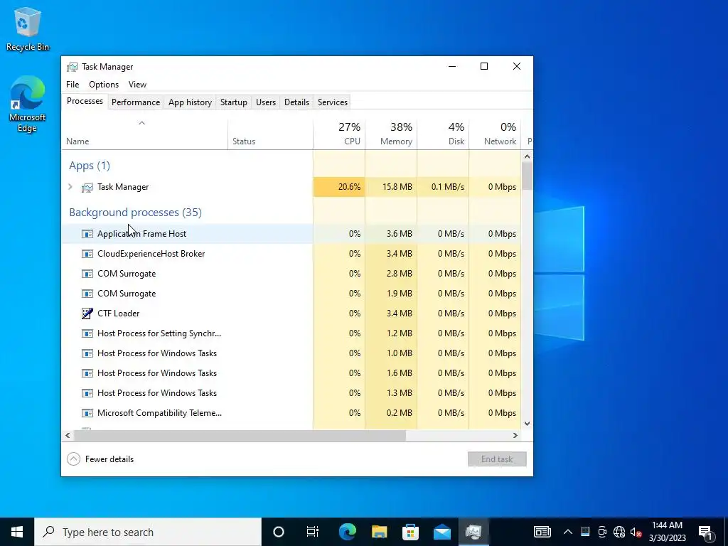The width and height of the screenshot is (728, 546).
Task: Open the Recycle Bin desktop icon
Action: click(28, 28)
